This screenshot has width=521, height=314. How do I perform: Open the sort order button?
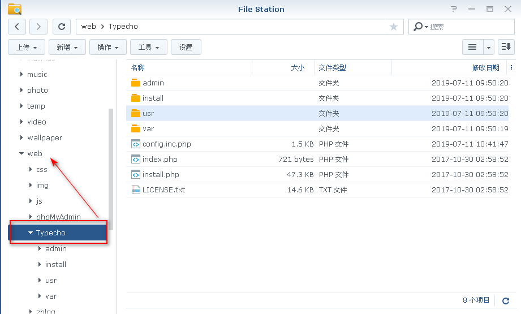click(506, 47)
